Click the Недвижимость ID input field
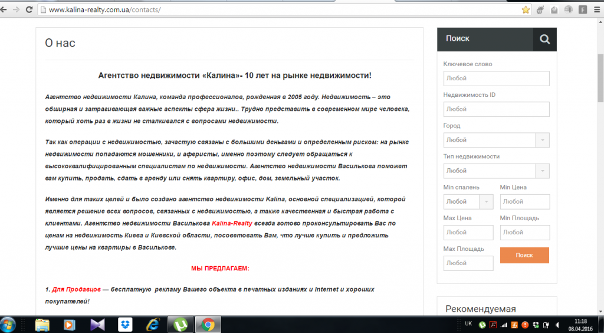Image resolution: width=604 pixels, height=333 pixels. (x=496, y=109)
